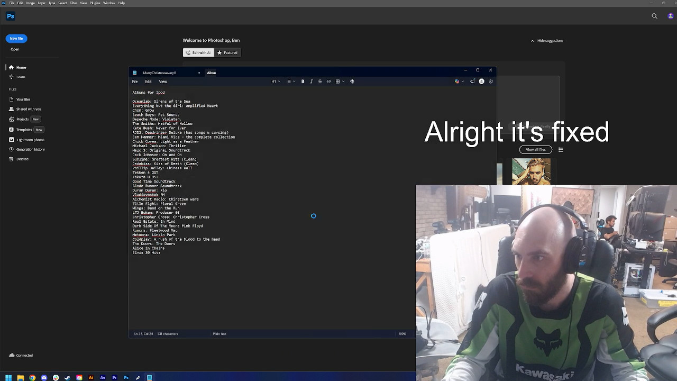This screenshot has width=677, height=381.
Task: Open Notepad File menu
Action: click(135, 81)
